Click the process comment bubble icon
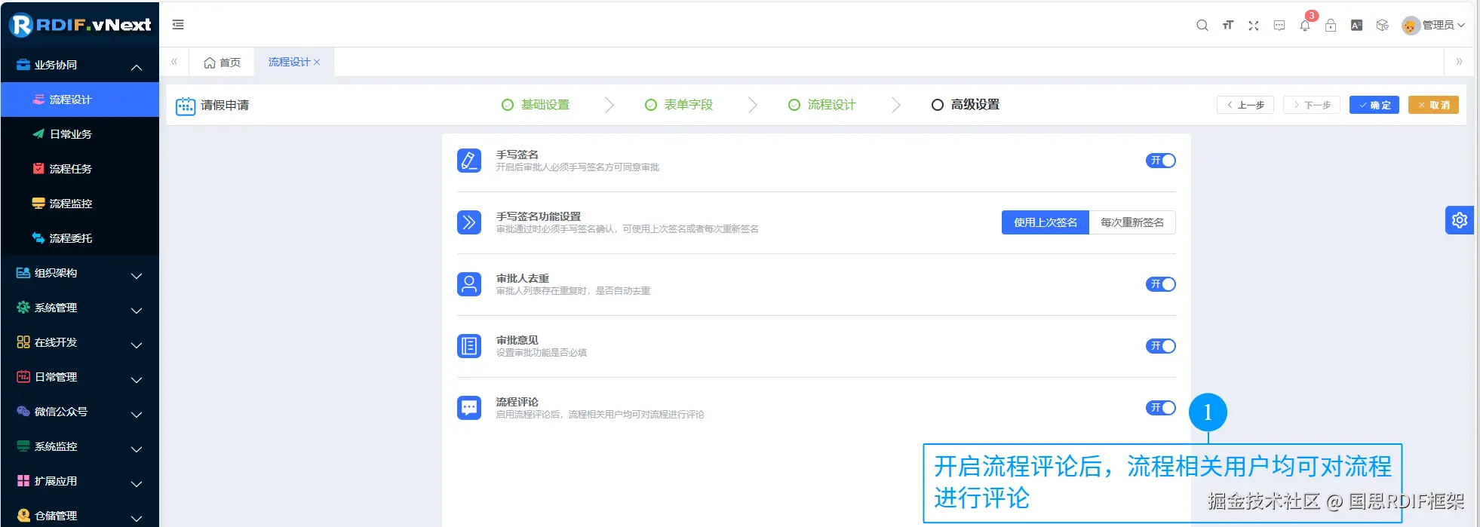1480x527 pixels. tap(469, 408)
